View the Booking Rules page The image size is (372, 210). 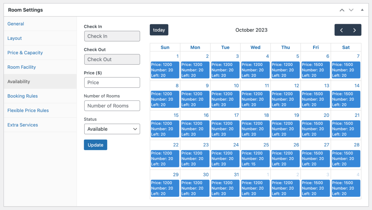pyautogui.click(x=22, y=96)
